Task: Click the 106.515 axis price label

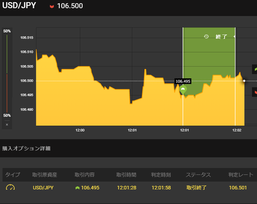Action: click(27, 37)
